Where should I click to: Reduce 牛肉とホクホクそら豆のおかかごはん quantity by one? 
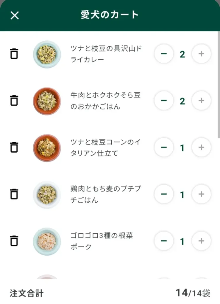(x=164, y=101)
